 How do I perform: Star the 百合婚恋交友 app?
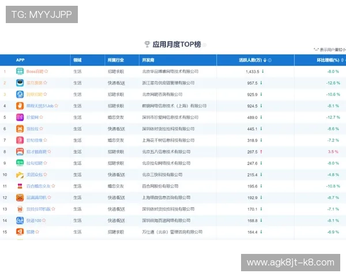(53, 186)
